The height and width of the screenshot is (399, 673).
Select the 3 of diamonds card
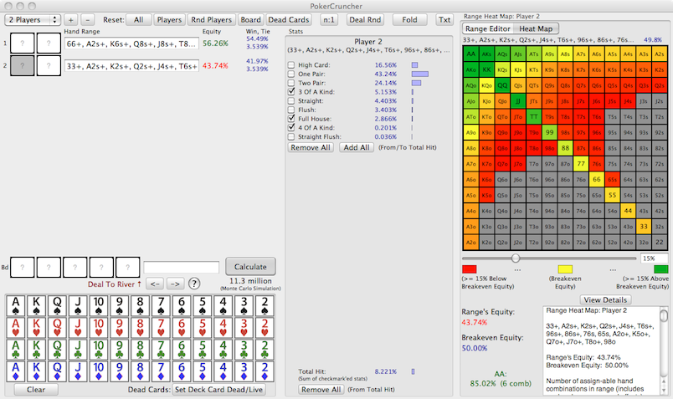tap(244, 371)
